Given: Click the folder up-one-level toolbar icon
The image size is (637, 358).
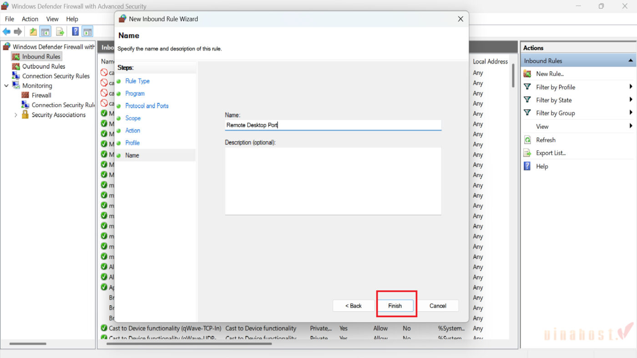Looking at the screenshot, I should pos(33,31).
